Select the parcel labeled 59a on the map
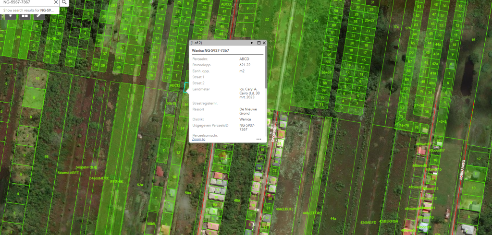Viewport: 492px width, 235px height. point(188,193)
